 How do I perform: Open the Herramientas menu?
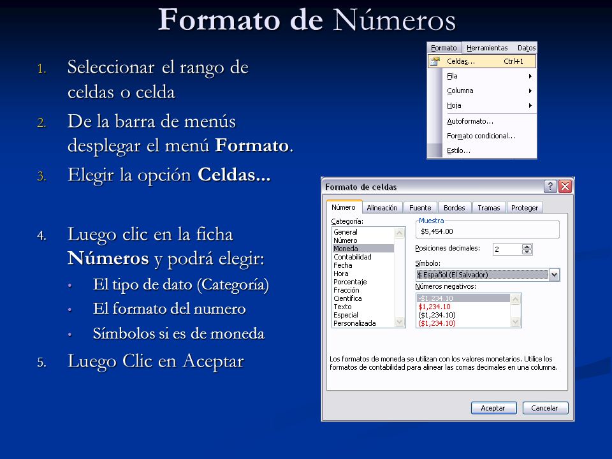point(486,48)
